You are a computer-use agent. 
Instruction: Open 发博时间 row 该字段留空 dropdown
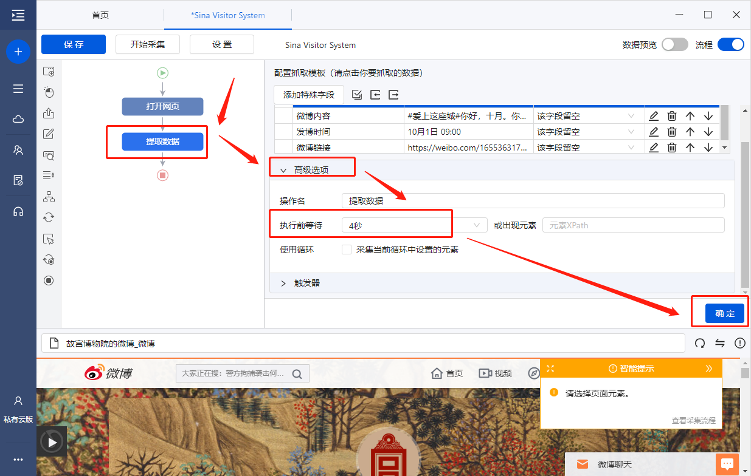(588, 132)
